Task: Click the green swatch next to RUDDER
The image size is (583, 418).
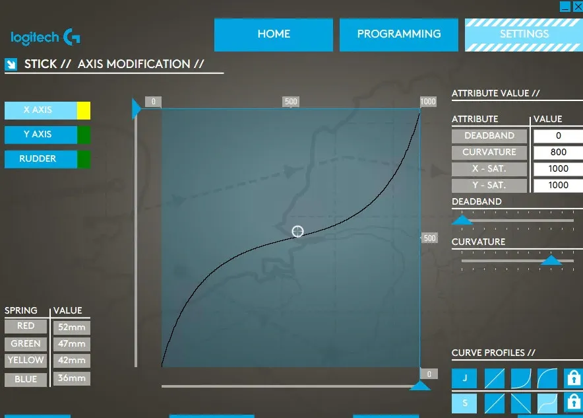Action: (x=84, y=159)
